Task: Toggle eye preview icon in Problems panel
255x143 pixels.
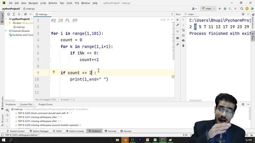Action: [x=7, y=110]
